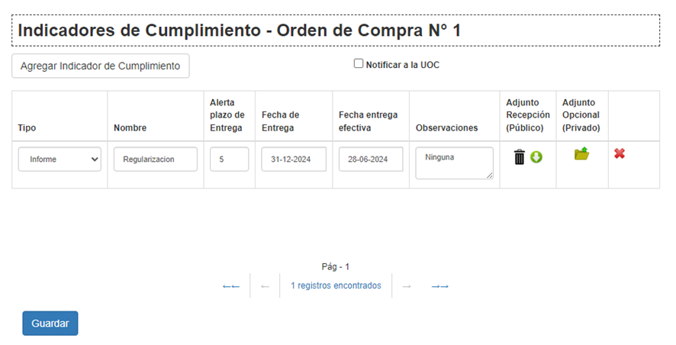Viewport: 676px width, 345px height.
Task: Go to next page with single right arrow
Action: pos(407,285)
